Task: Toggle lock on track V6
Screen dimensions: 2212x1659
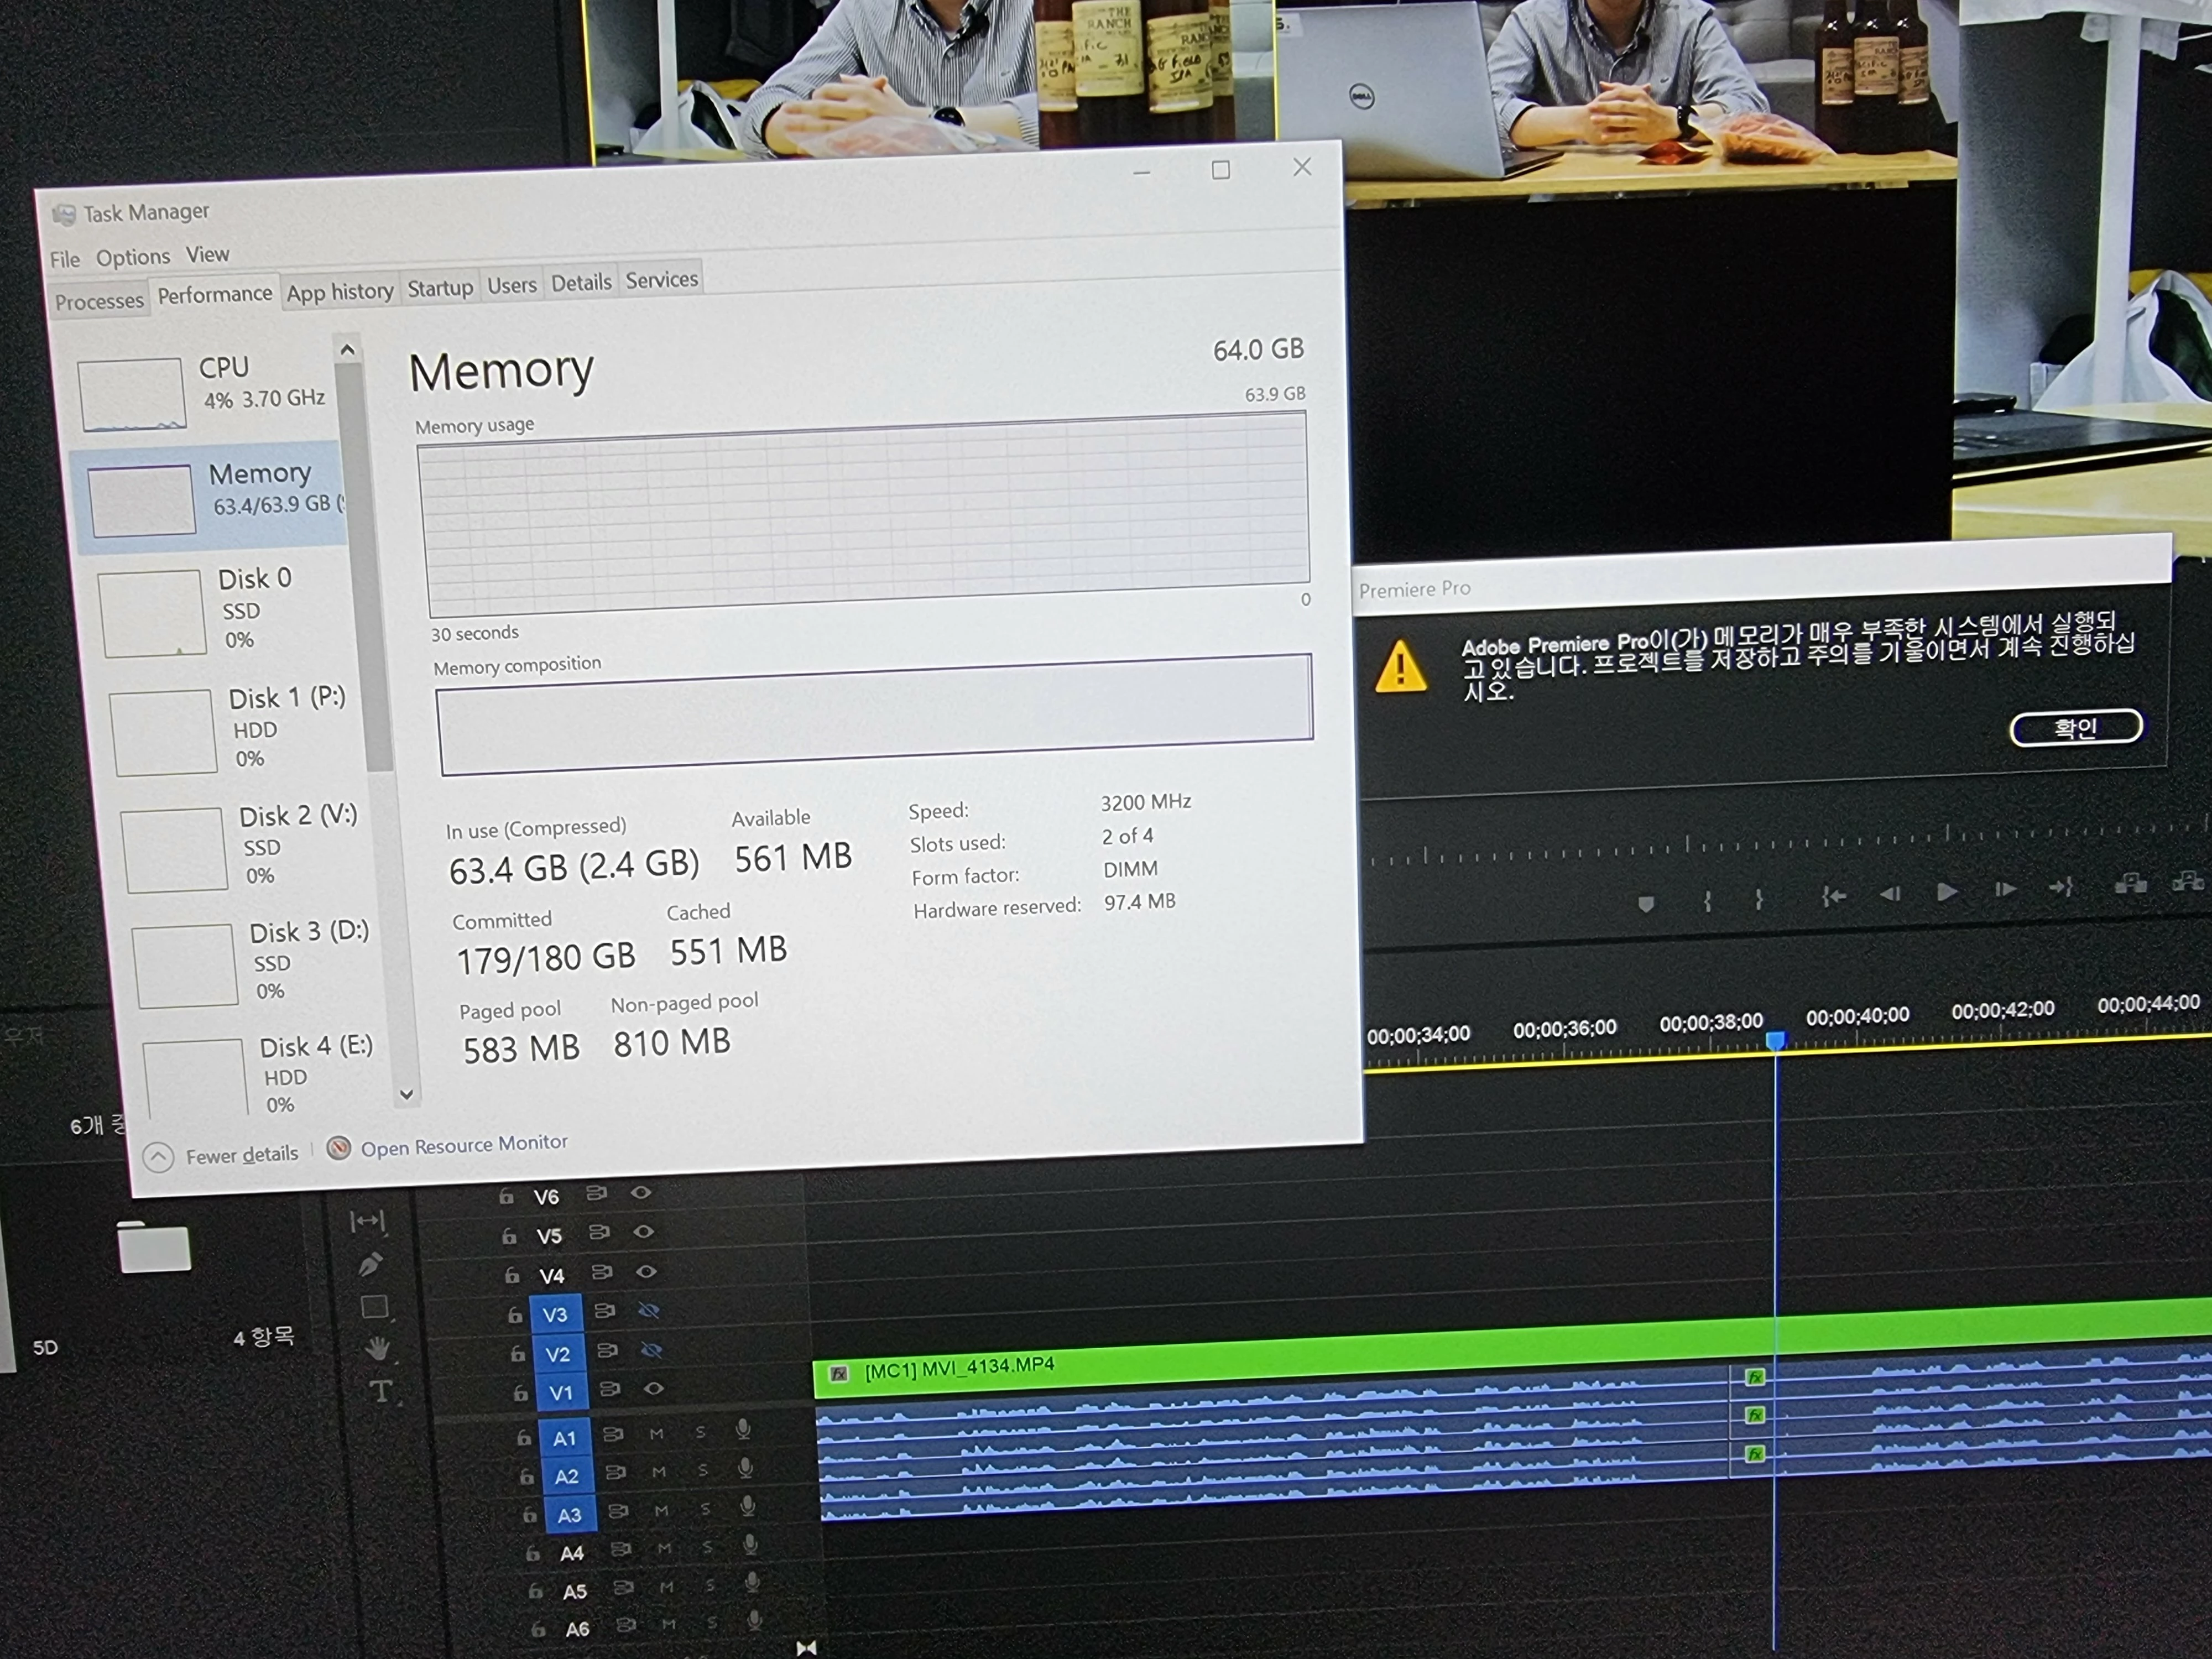Action: 506,1196
